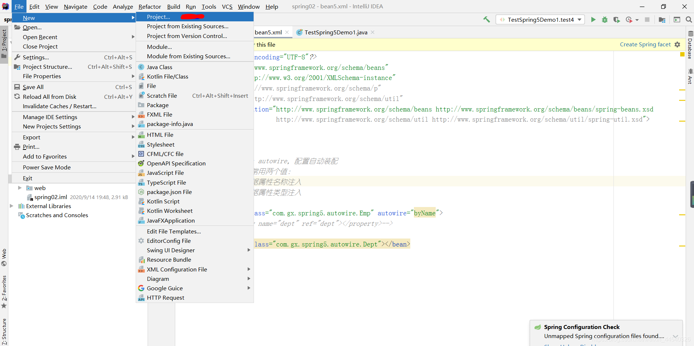Open Project Structure toolbar icon
The width and height of the screenshot is (694, 346).
click(662, 20)
